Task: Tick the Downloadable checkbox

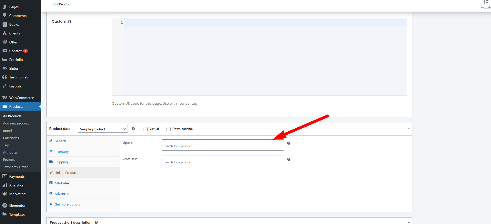Action: [x=169, y=129]
